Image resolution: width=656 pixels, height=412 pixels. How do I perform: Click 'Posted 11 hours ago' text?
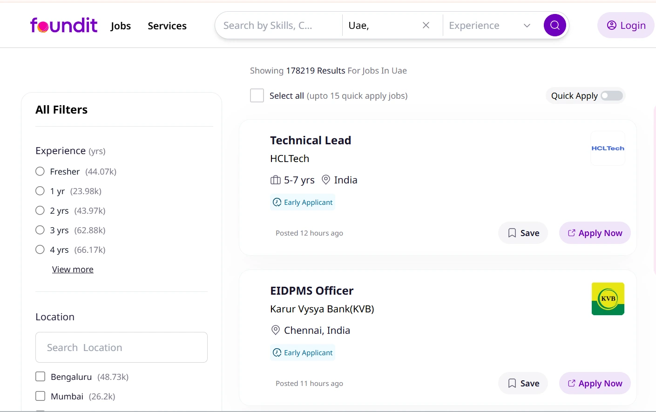point(309,383)
